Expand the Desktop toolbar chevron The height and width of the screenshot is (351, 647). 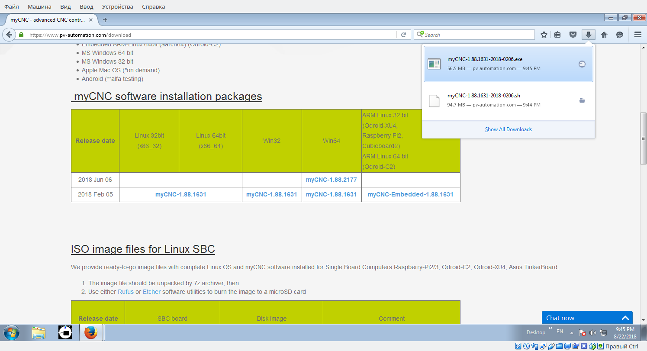550,328
